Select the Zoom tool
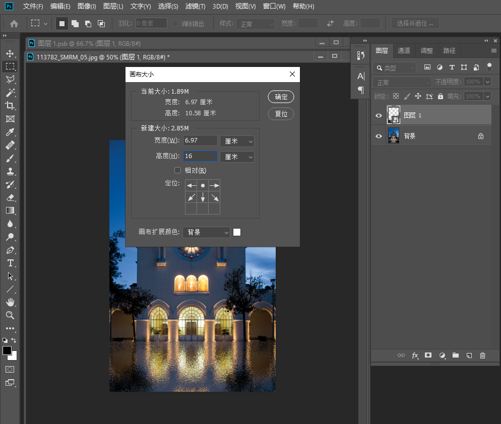The height and width of the screenshot is (424, 501). point(10,315)
